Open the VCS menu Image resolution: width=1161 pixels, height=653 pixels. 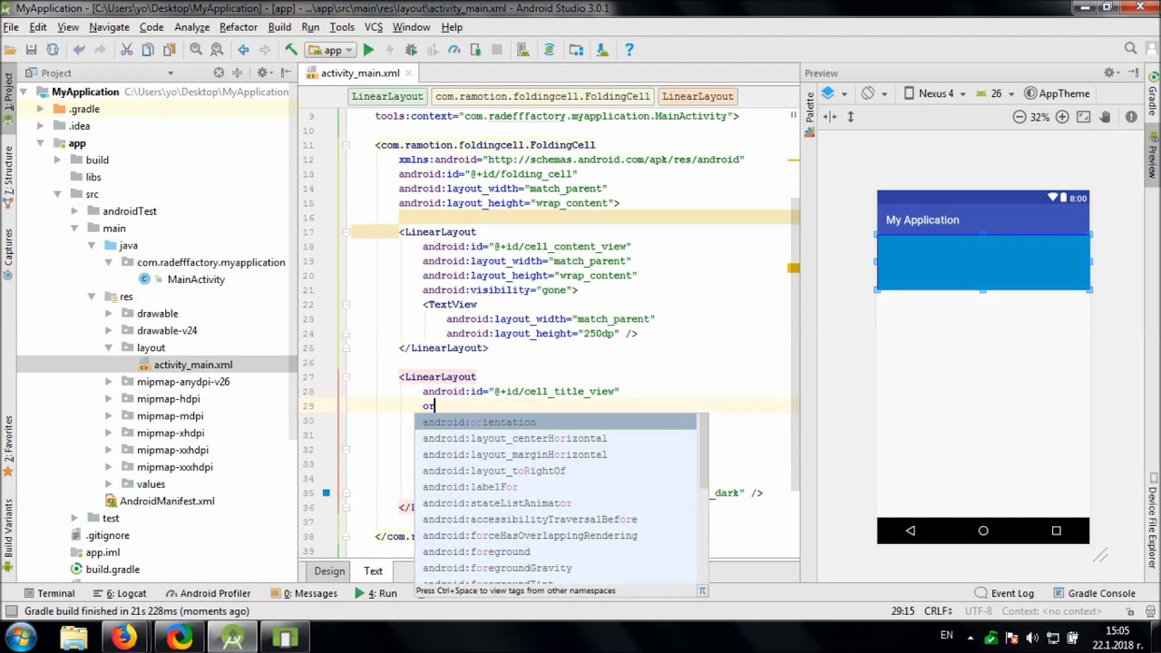pyautogui.click(x=374, y=27)
